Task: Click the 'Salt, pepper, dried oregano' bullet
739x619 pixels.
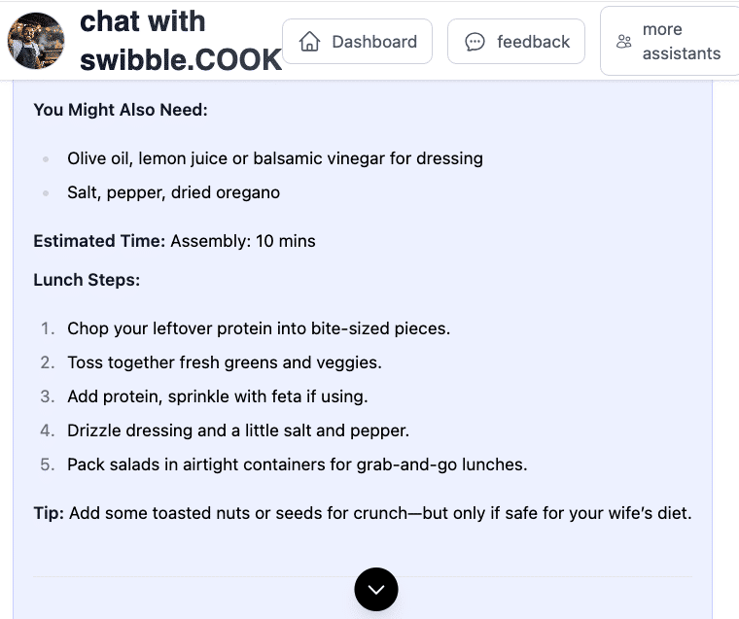Action: point(173,192)
